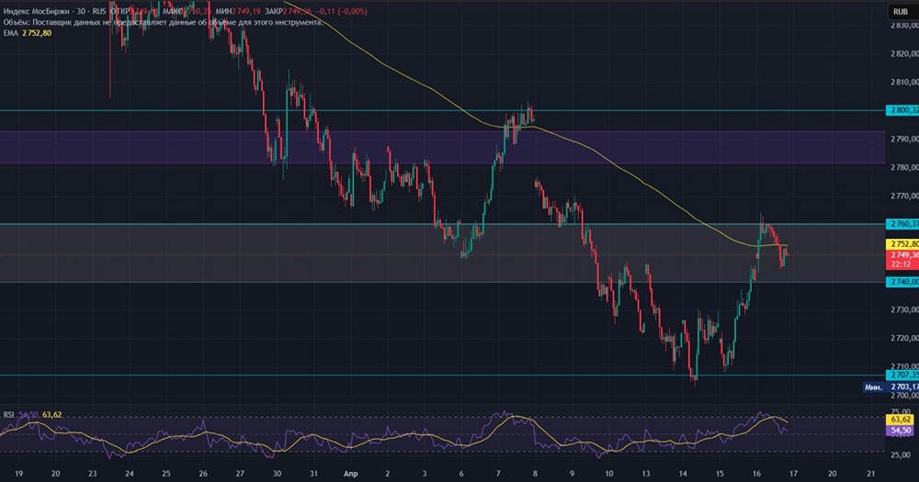Click date 19 on the time axis
Viewport: 919px width, 482px height.
tap(18, 473)
